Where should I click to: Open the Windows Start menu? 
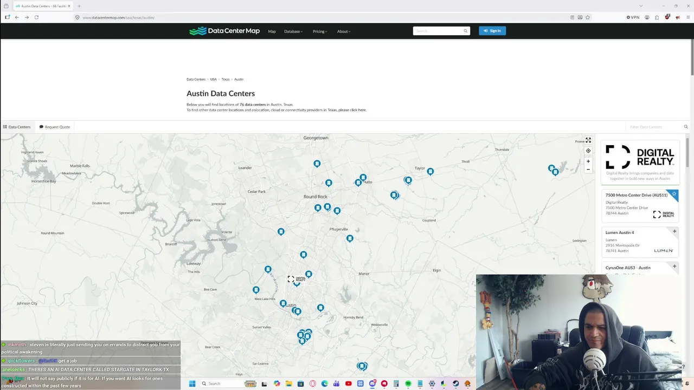192,383
